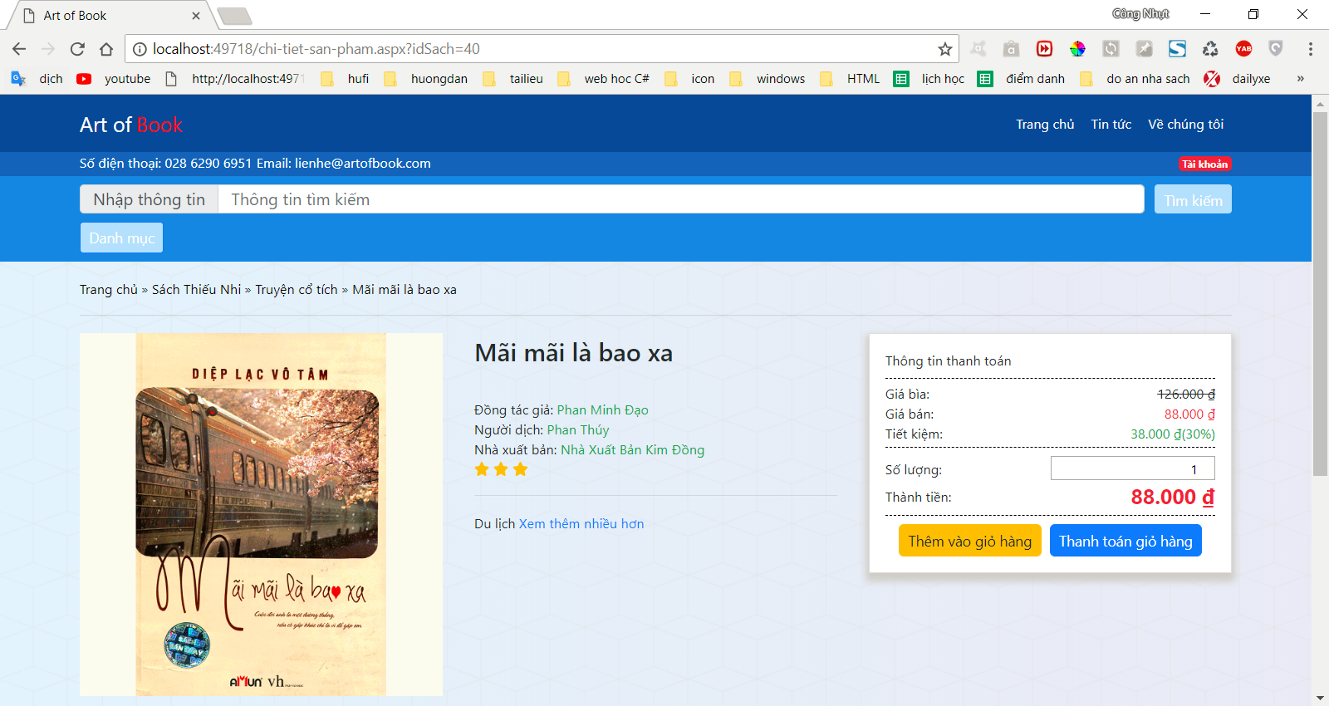Click Sách Thiếu Nhi breadcrumb link
1329x706 pixels.
click(196, 290)
